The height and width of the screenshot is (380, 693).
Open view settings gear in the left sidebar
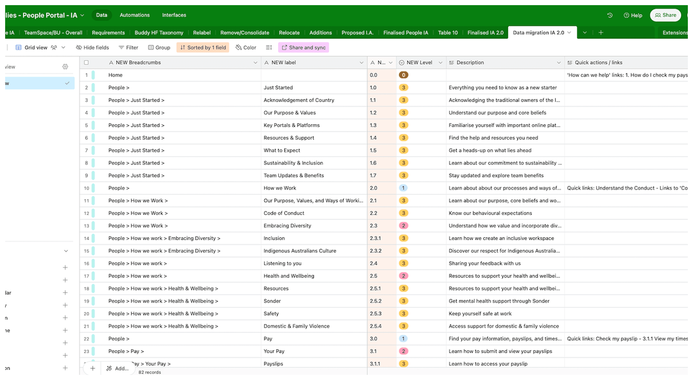tap(65, 66)
